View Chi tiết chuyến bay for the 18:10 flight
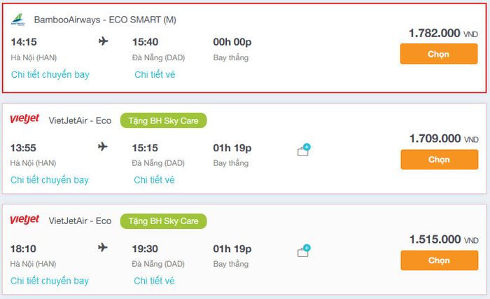 (50, 281)
